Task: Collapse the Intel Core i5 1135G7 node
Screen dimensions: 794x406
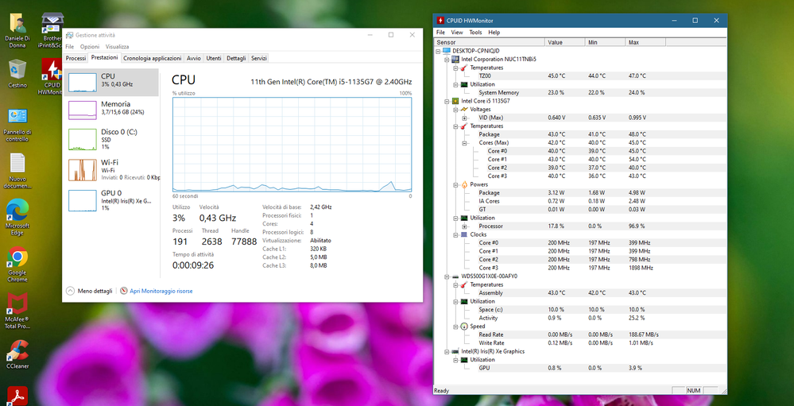Action: [447, 101]
